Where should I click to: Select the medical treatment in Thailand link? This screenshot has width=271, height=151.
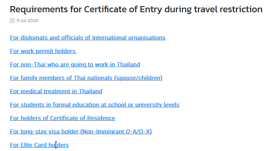click(x=56, y=91)
